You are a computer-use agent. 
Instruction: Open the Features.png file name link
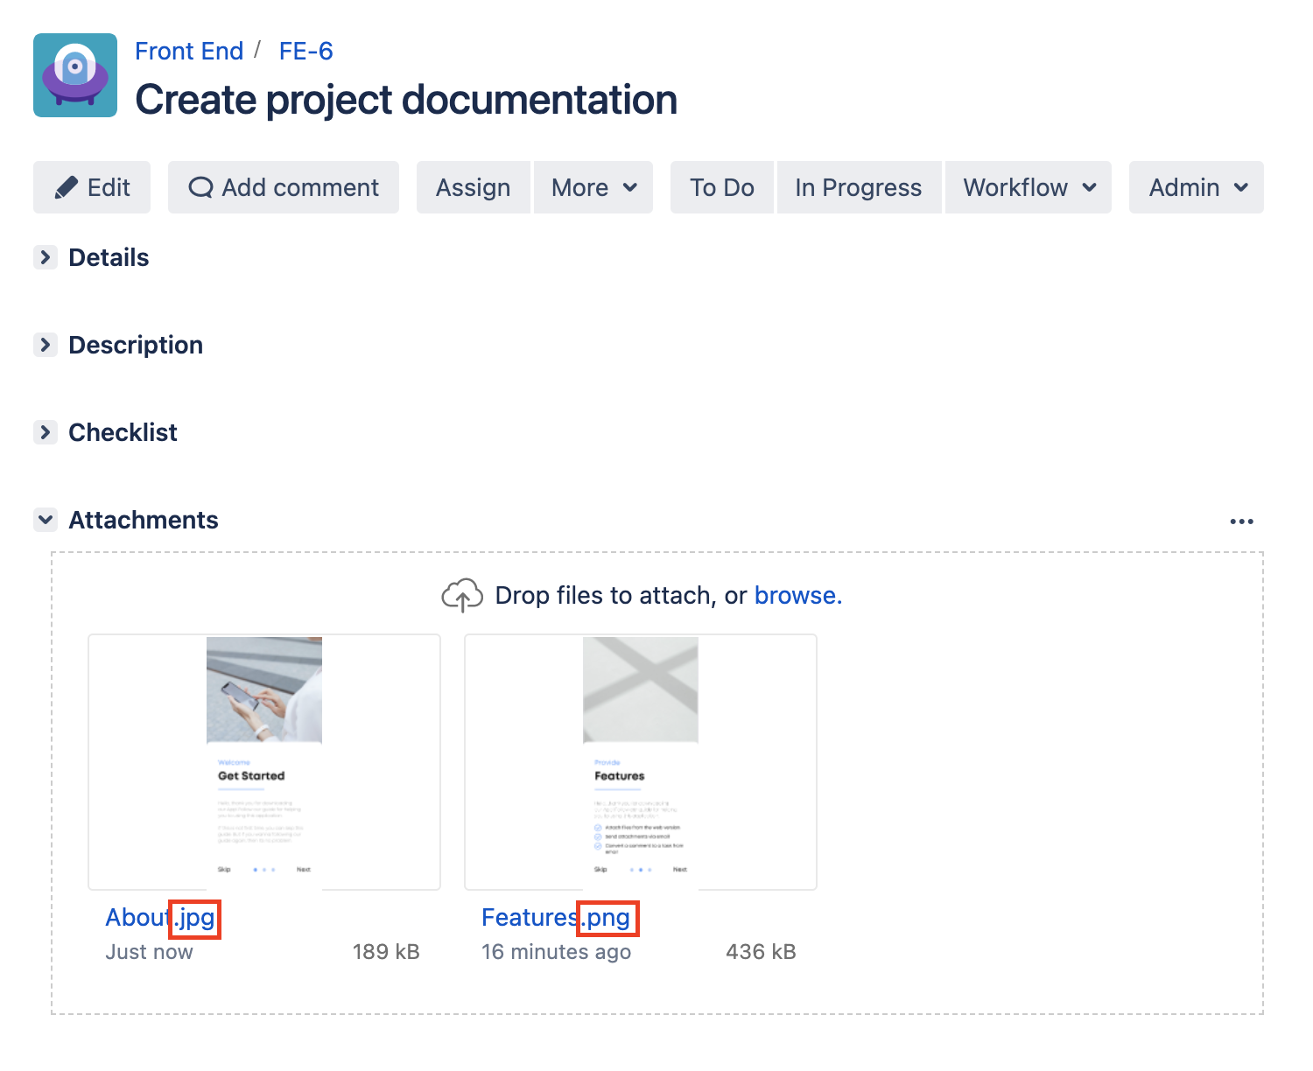point(556,917)
